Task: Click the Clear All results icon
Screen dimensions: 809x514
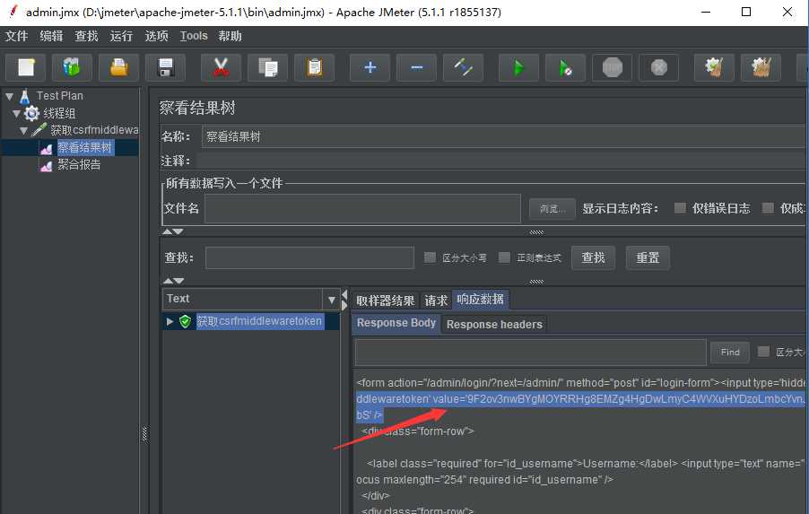Action: click(761, 67)
